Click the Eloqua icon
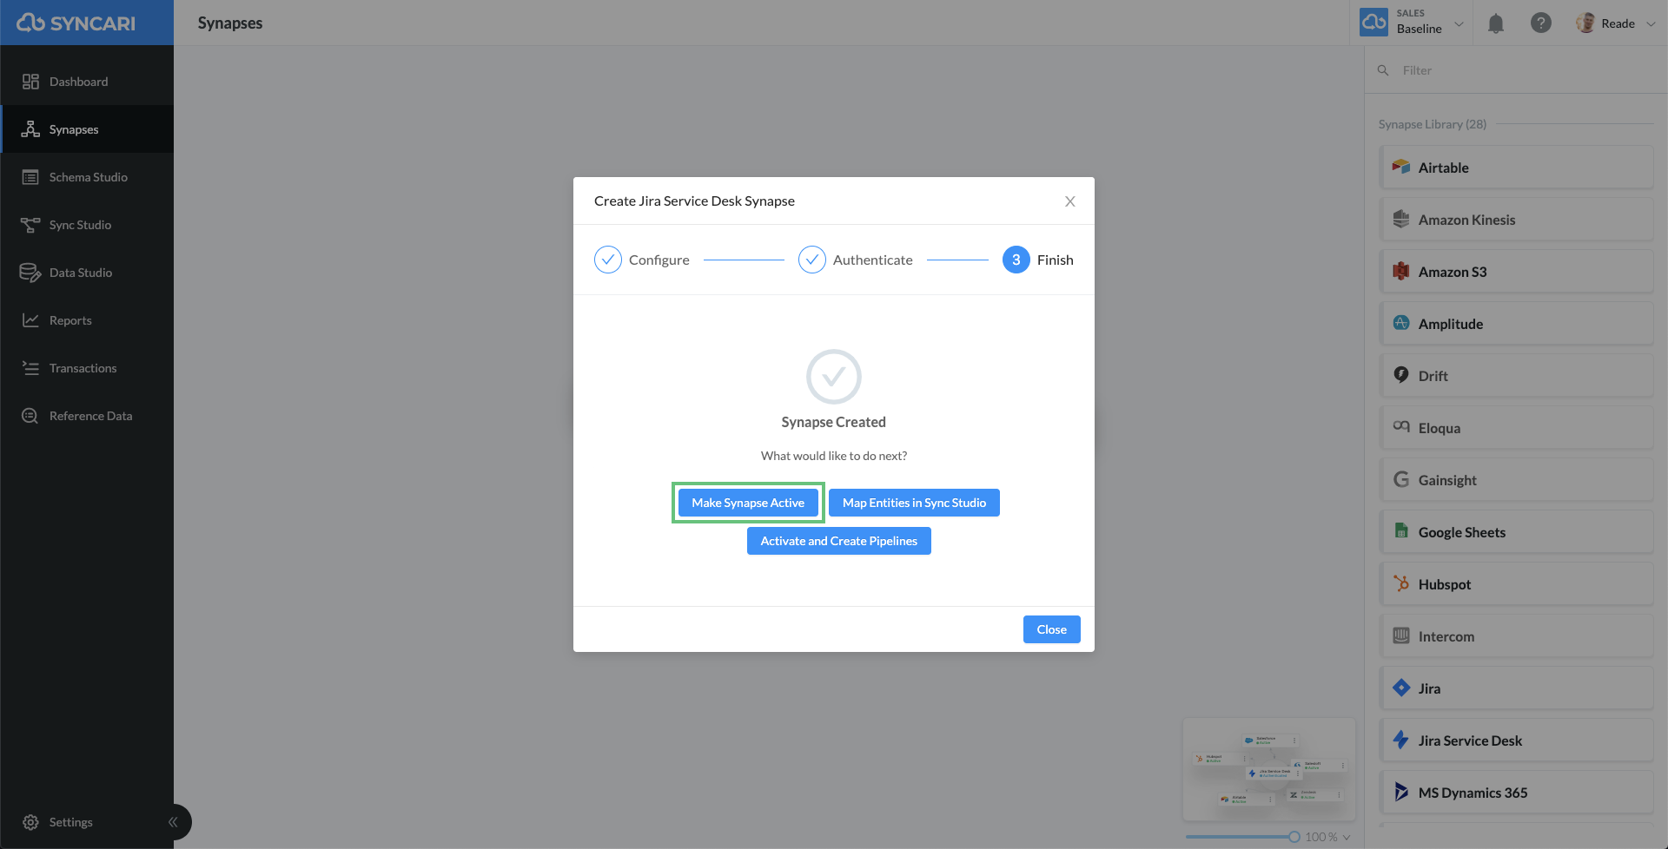 point(1401,427)
